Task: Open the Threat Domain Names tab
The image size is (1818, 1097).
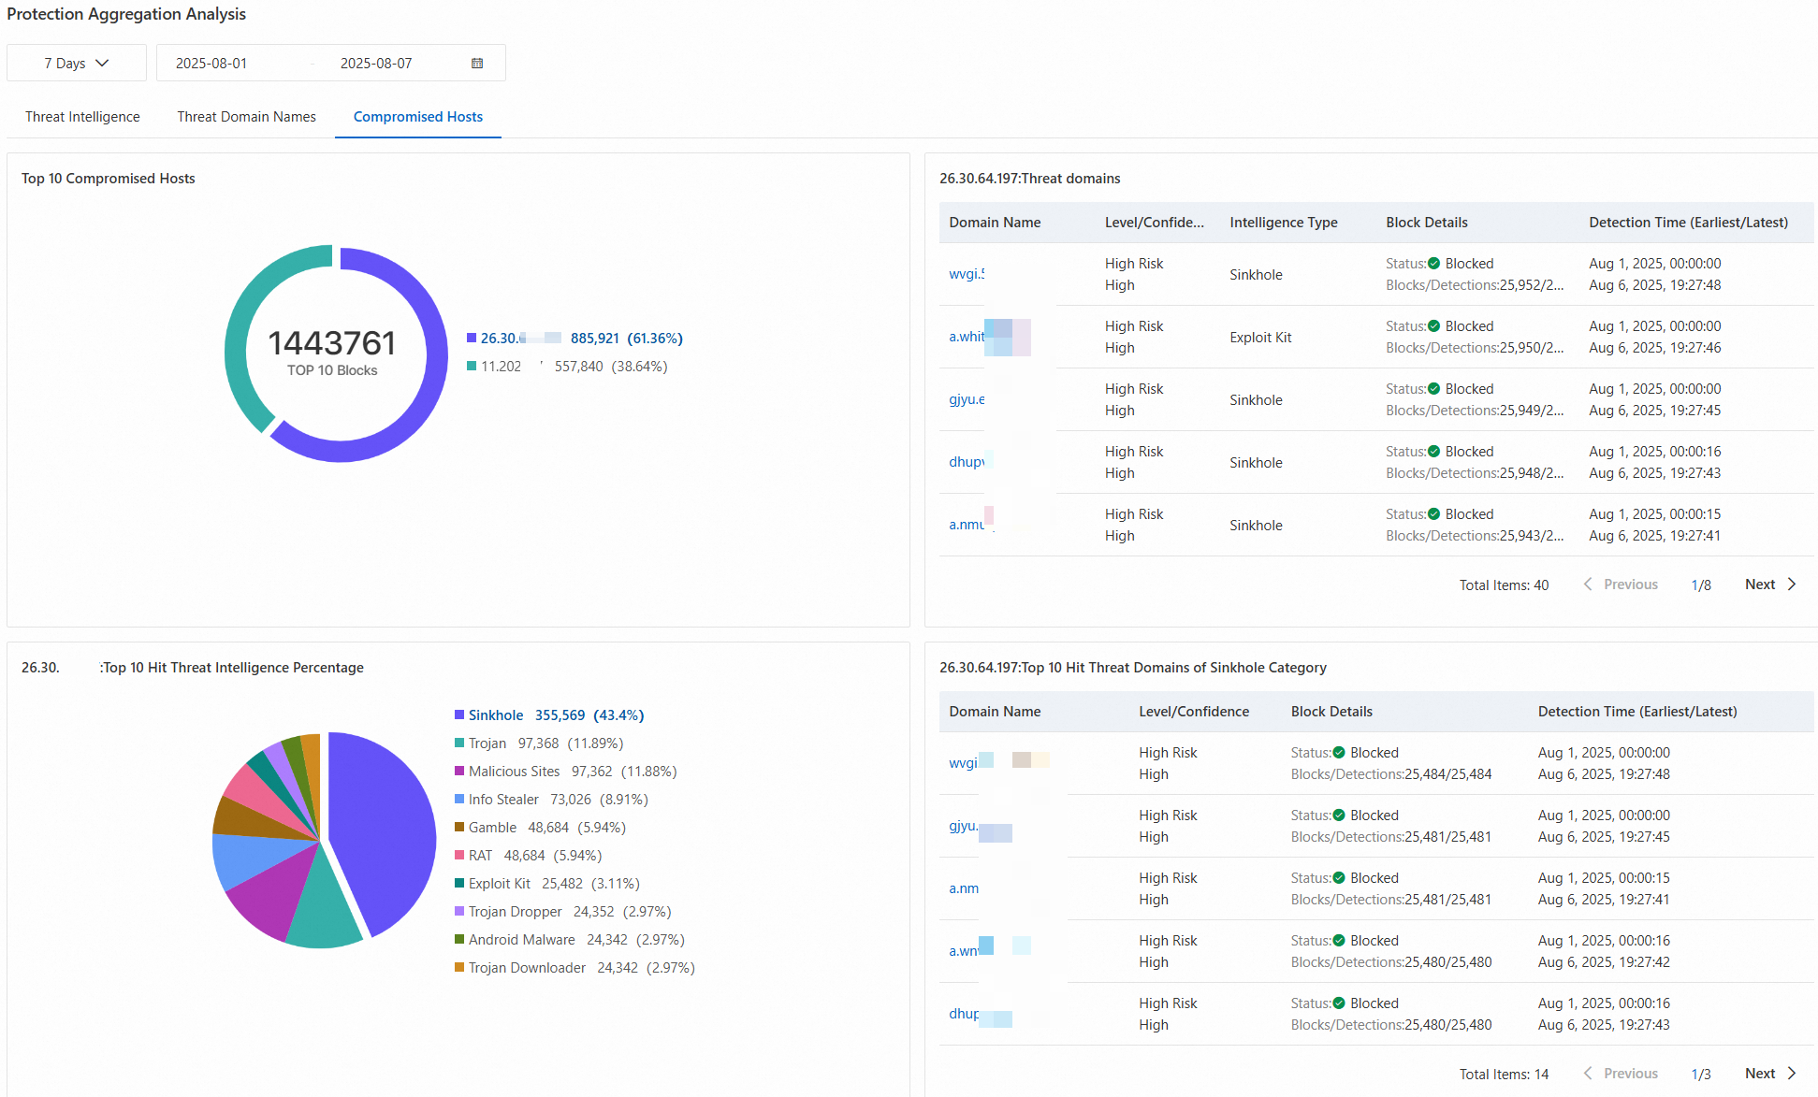Action: (x=247, y=117)
